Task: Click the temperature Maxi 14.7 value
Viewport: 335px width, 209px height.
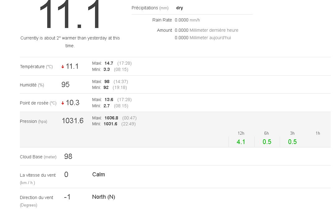Action: pos(109,63)
